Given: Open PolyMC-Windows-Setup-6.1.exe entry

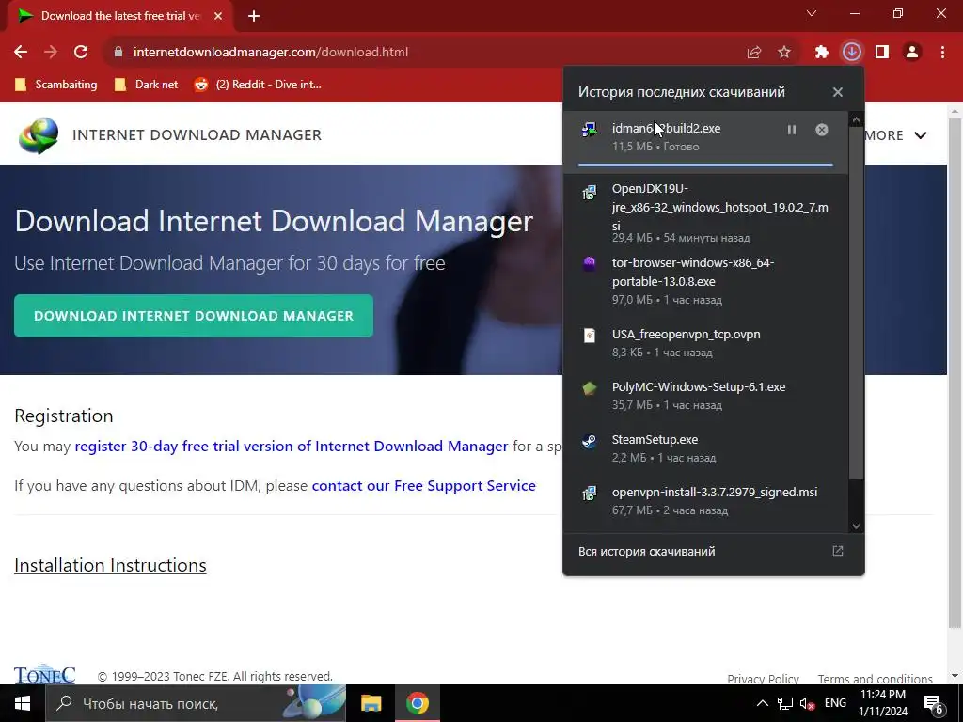Looking at the screenshot, I should pos(705,396).
